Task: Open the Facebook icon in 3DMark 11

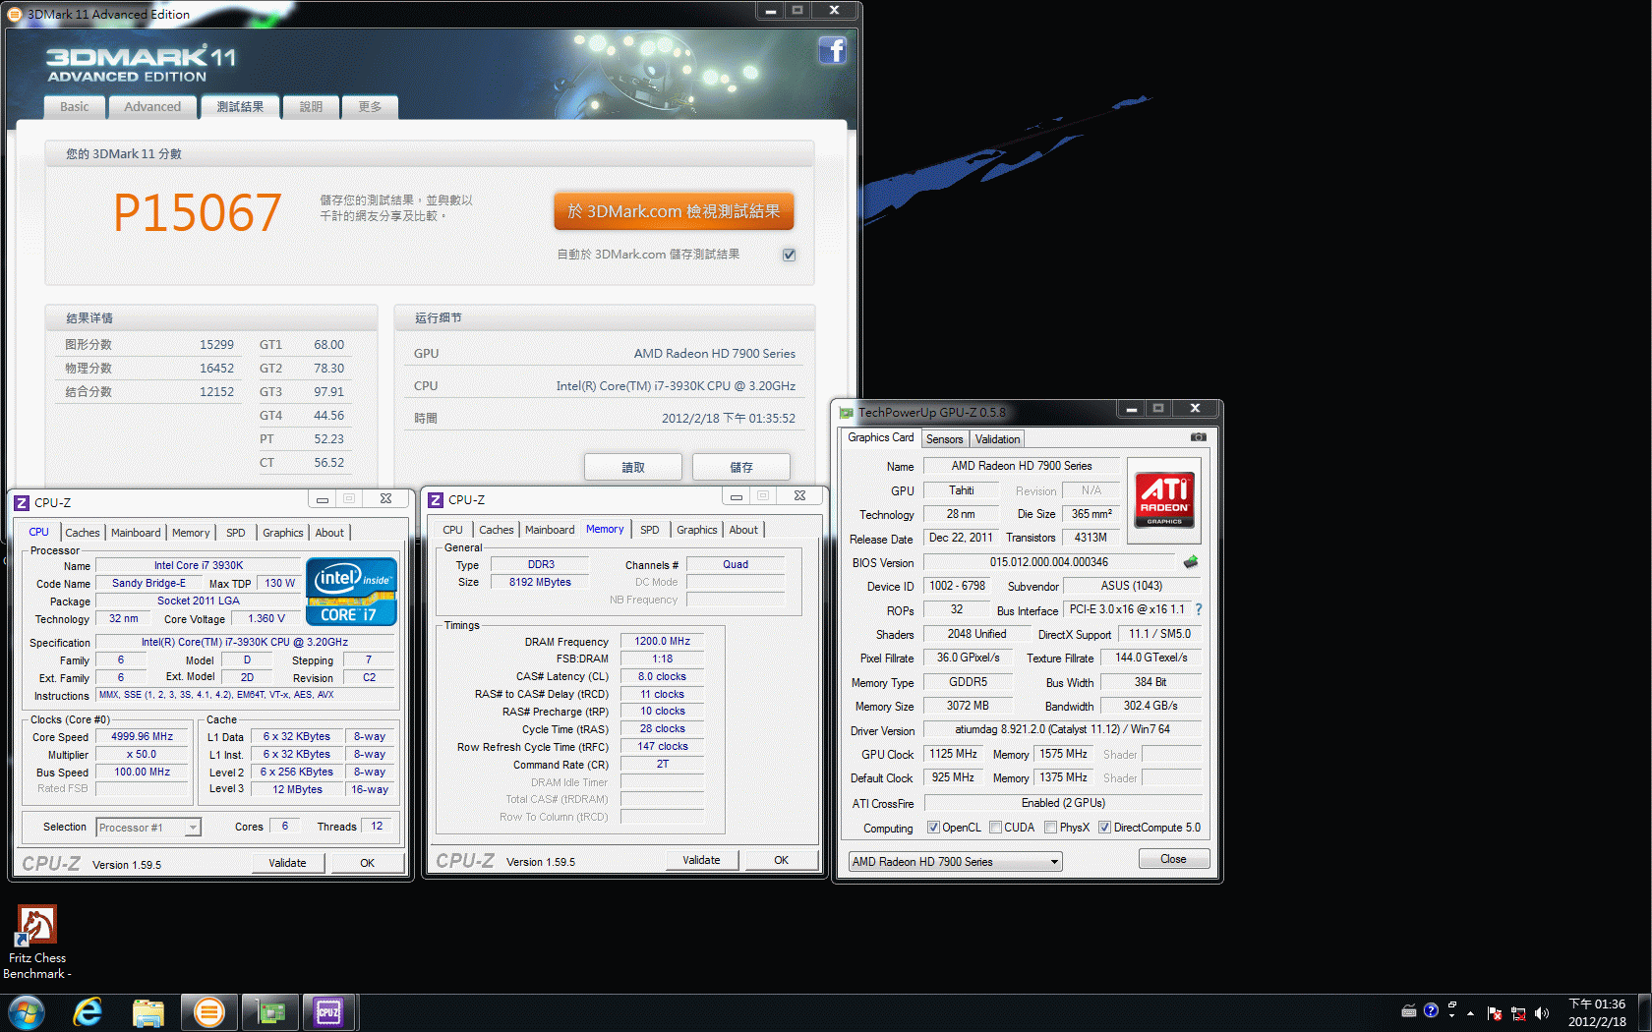Action: [833, 50]
